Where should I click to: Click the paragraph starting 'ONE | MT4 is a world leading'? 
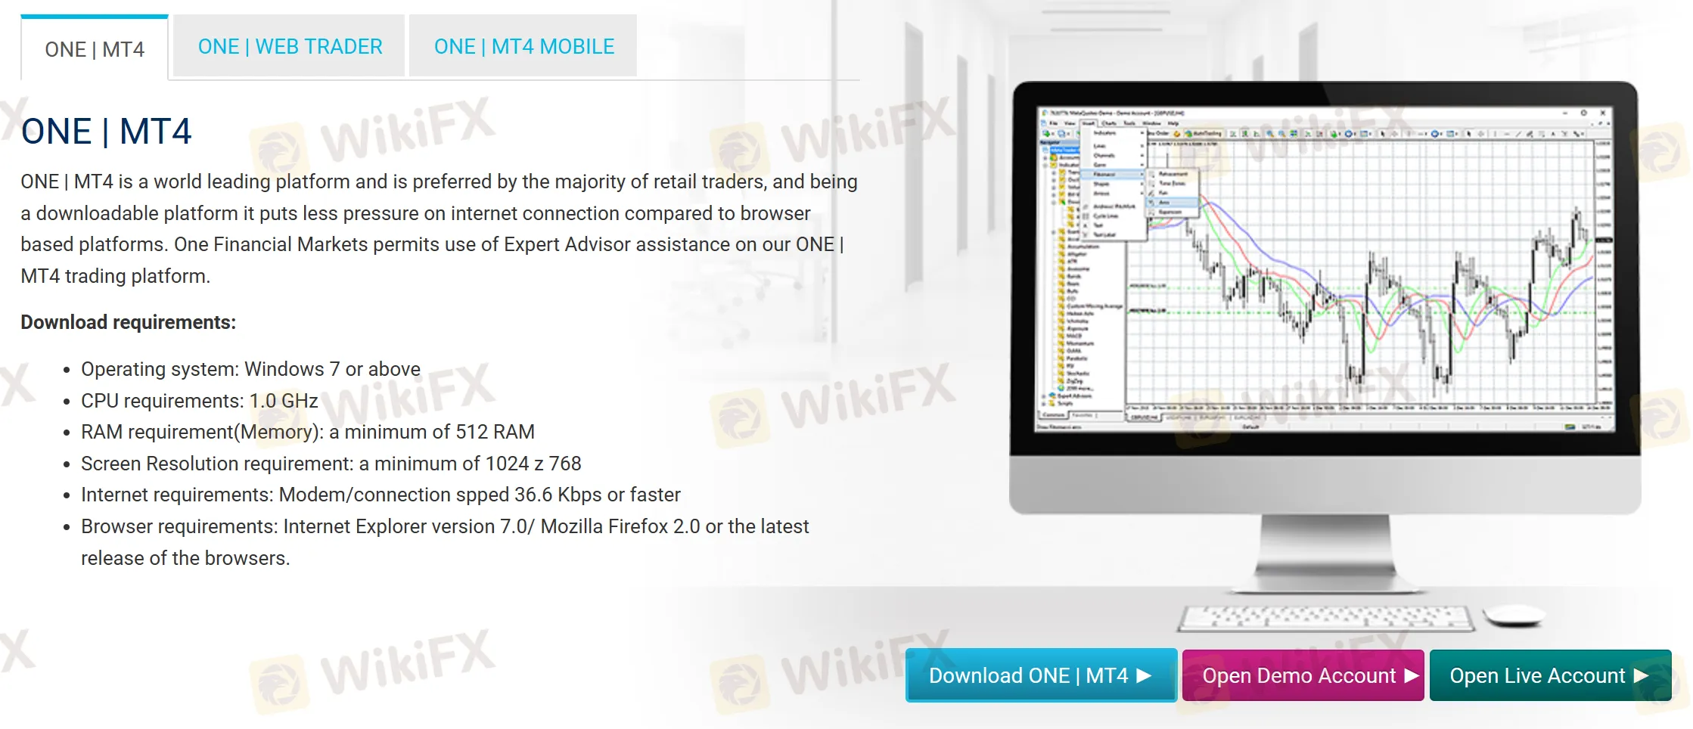439,228
